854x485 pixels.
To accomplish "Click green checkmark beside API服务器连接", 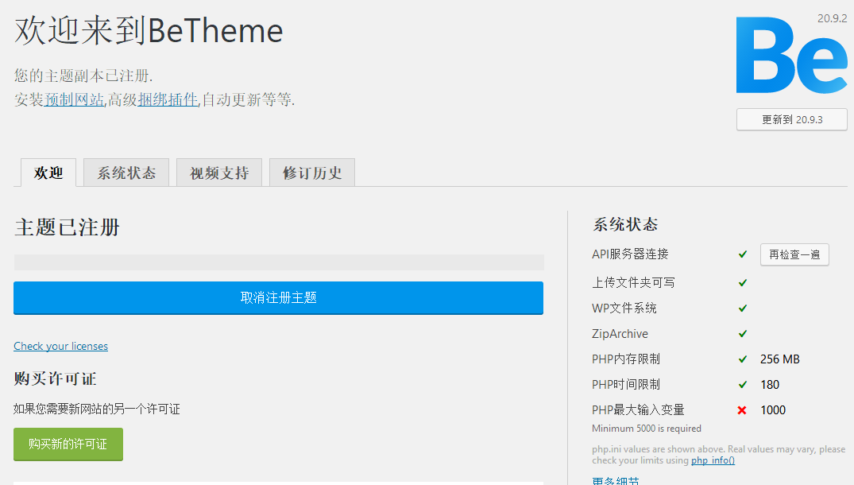I will click(742, 254).
